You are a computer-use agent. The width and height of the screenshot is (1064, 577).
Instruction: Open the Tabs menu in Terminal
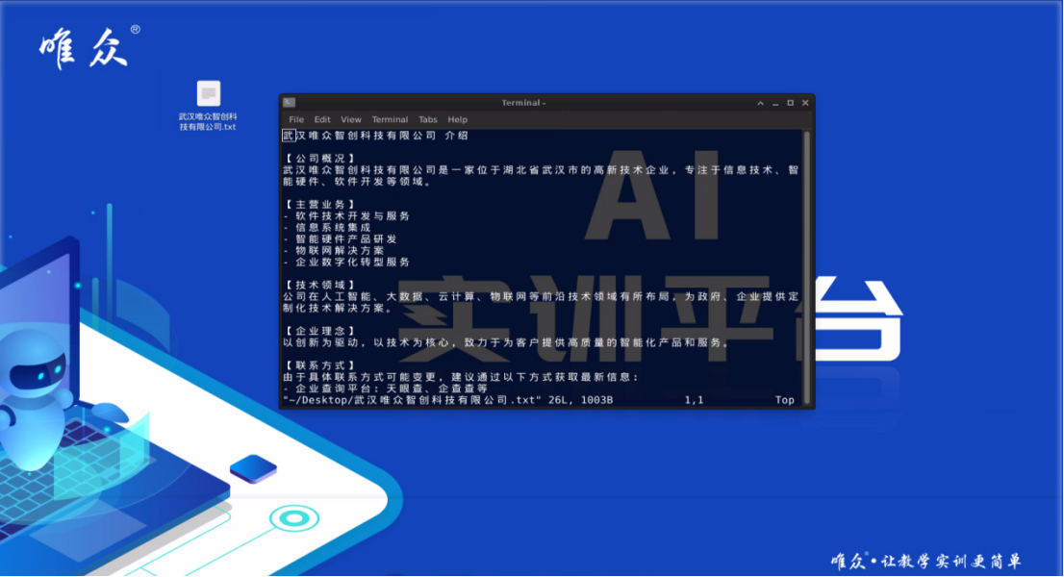pos(427,119)
